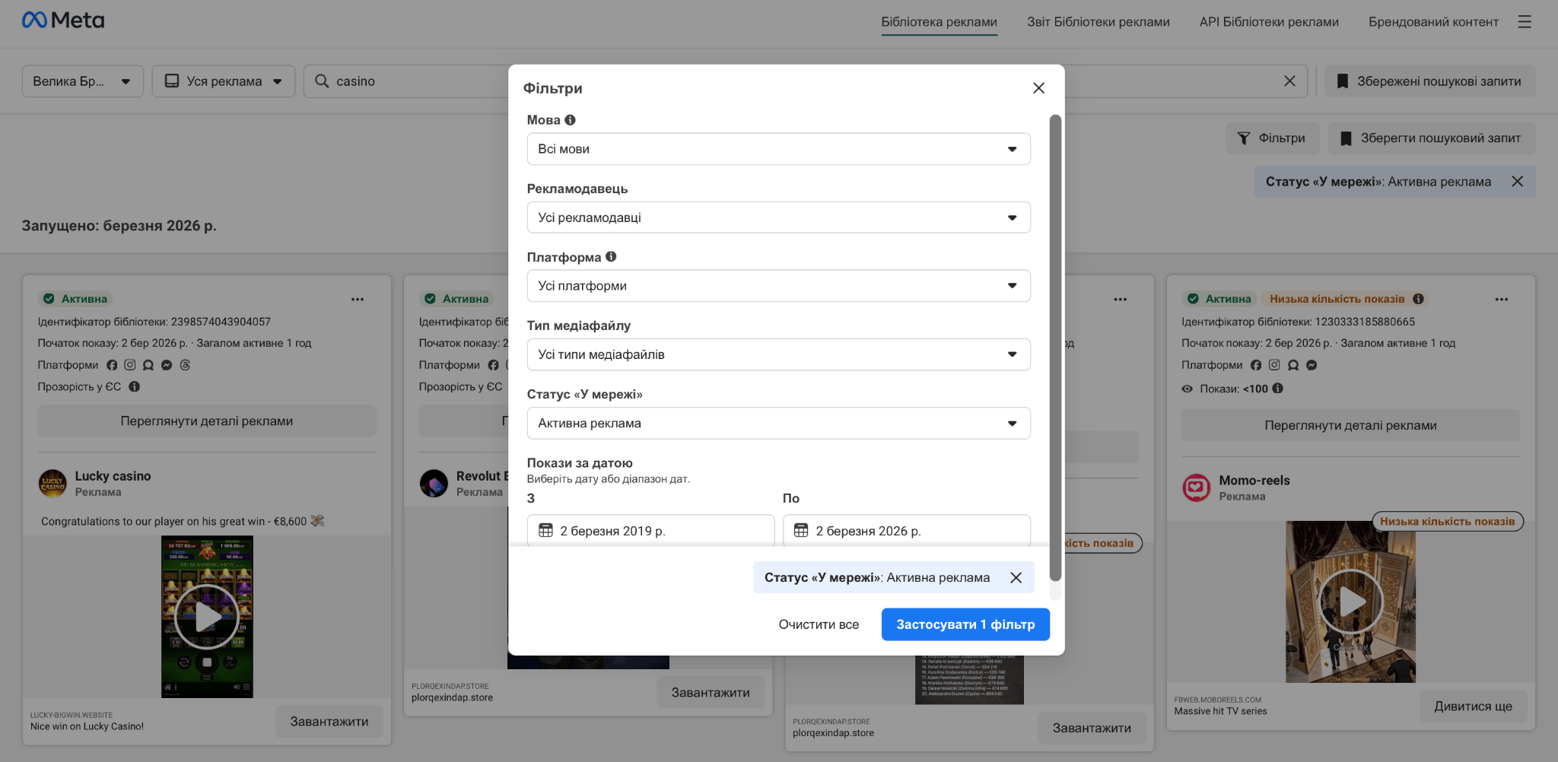Open API Бібліотеки реклами
Image resolution: width=1558 pixels, height=762 pixels.
pyautogui.click(x=1269, y=22)
